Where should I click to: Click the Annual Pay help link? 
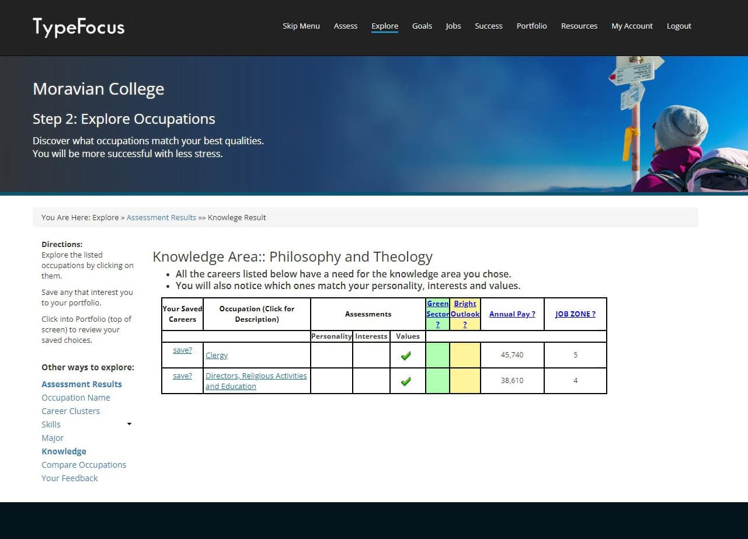pyautogui.click(x=512, y=314)
